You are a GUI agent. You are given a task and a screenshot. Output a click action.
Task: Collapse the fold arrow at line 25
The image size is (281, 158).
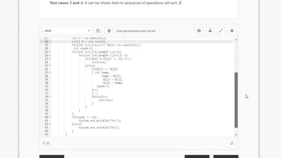pyautogui.click(x=50, y=66)
